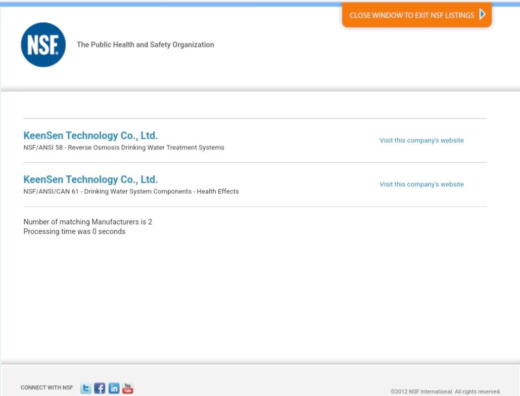Click the NSF round blue logo
This screenshot has width=520, height=396.
pyautogui.click(x=43, y=45)
